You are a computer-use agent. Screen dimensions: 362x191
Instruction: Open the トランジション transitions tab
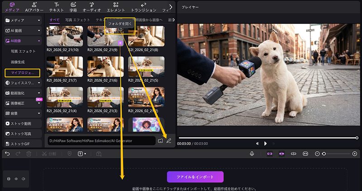(143, 7)
